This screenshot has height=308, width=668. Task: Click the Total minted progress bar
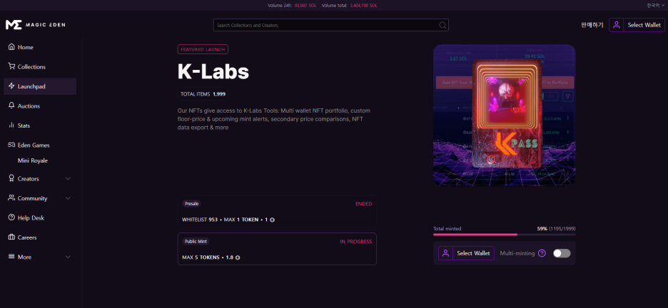tap(505, 235)
